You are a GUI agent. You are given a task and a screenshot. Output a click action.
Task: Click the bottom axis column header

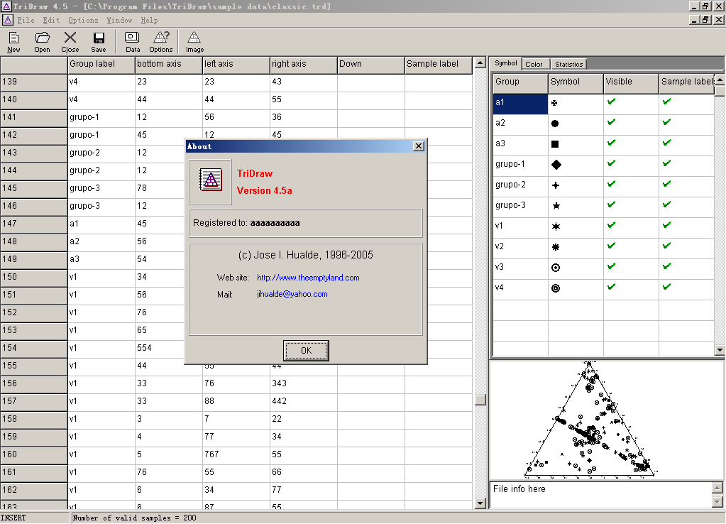169,65
